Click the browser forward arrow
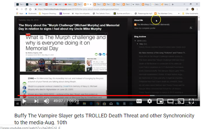This screenshot has width=204, height=129. [x=22, y=9]
